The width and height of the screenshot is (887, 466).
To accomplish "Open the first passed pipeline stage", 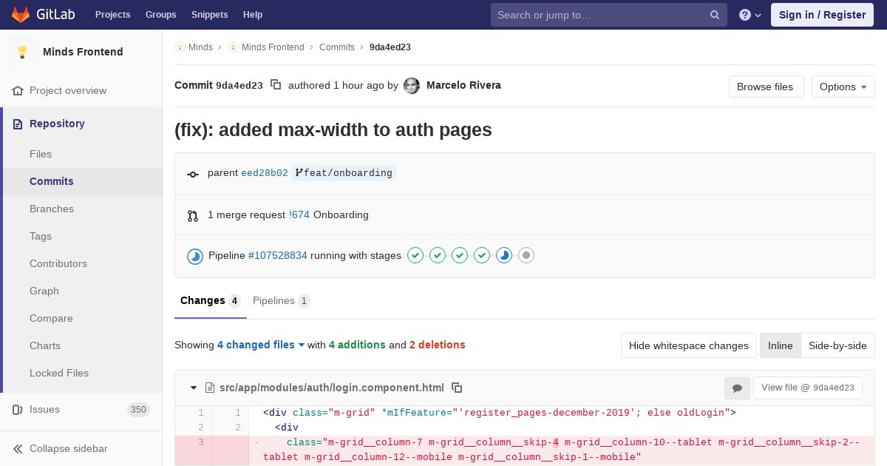I will (415, 256).
